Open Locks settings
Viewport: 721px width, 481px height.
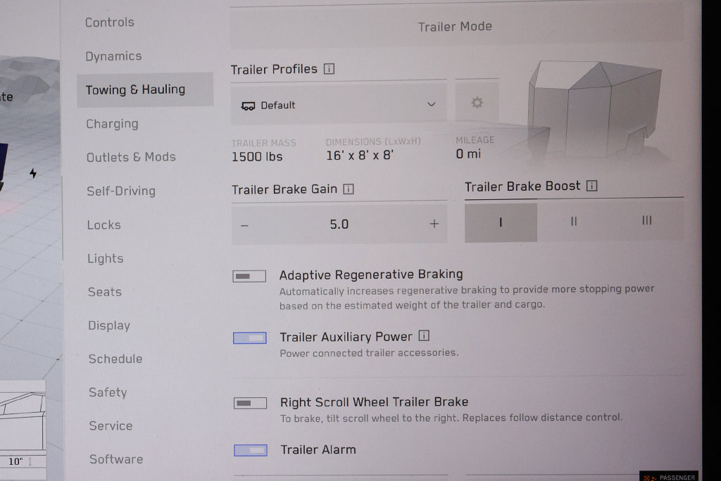pyautogui.click(x=104, y=225)
